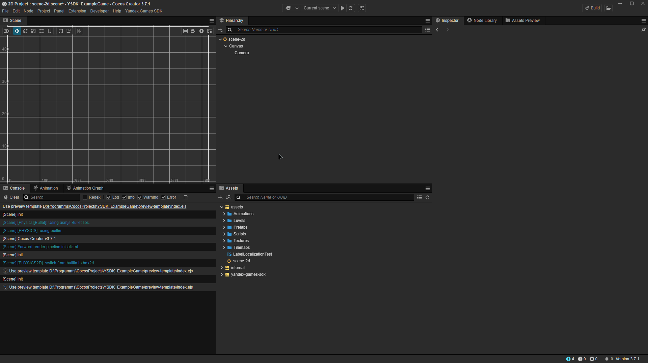648x363 pixels.
Task: Open the preview QR code icon
Action: [x=362, y=8]
